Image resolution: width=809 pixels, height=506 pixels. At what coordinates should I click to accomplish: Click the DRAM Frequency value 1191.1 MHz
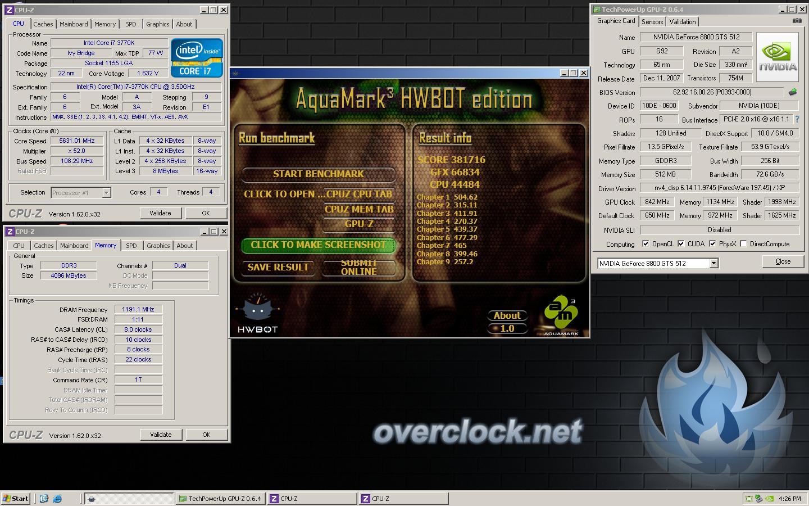138,309
